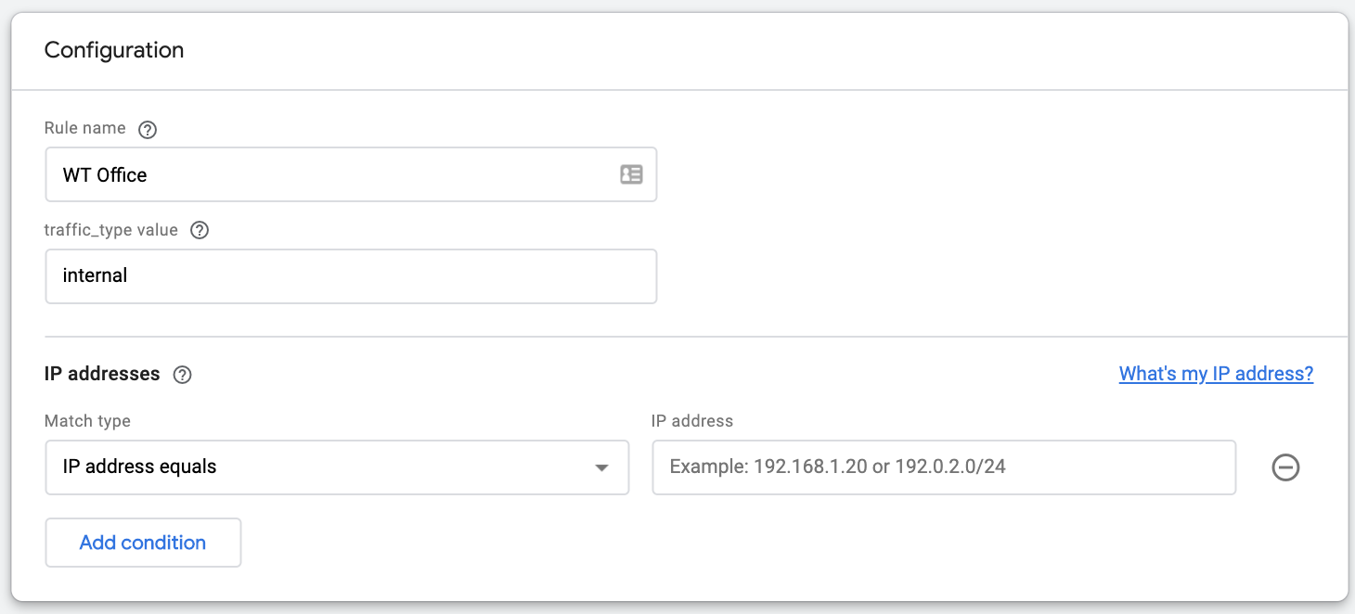Remove the IP address condition using minus icon
Viewport: 1355px width, 614px height.
(1285, 467)
